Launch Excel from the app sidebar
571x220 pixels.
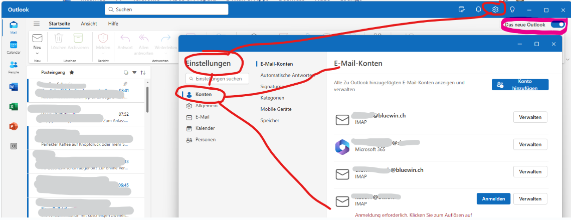[x=14, y=107]
